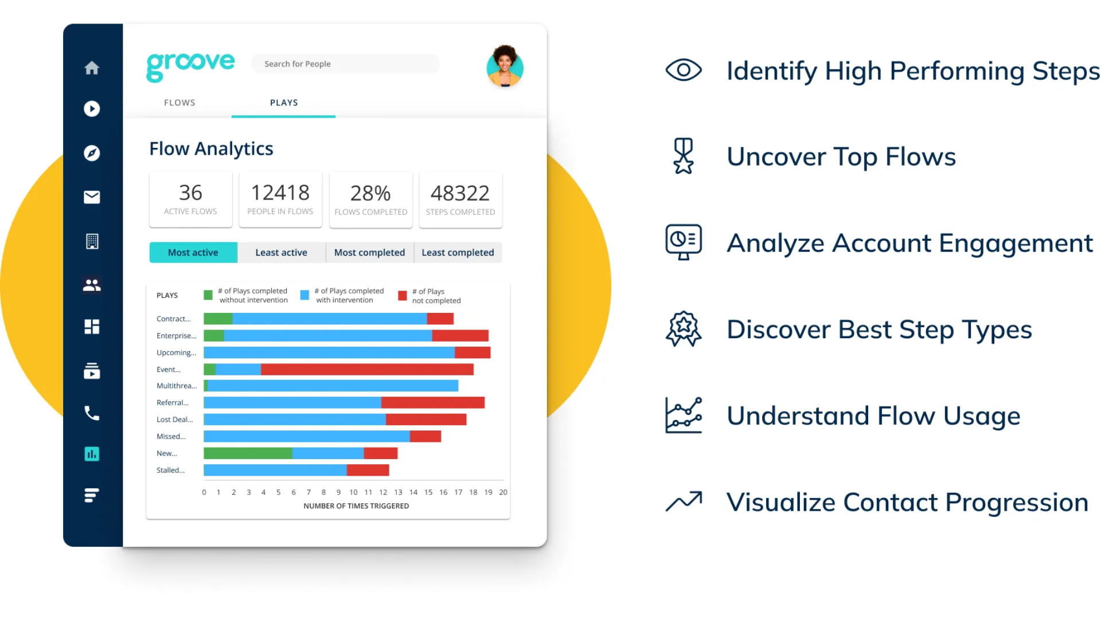Choose the Least completed filter
The height and width of the screenshot is (619, 1101).
pos(458,253)
